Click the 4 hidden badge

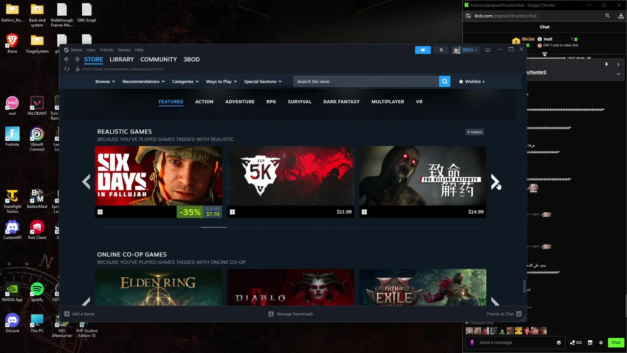(x=474, y=132)
